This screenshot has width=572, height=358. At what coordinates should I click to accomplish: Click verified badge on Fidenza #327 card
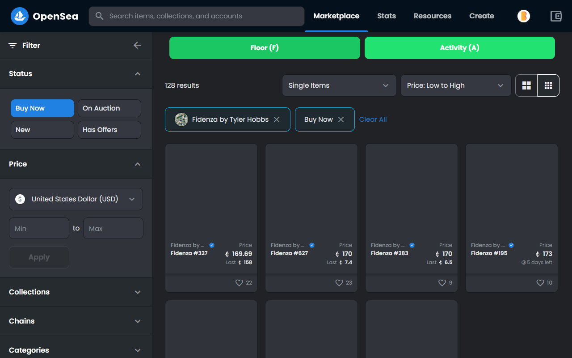point(212,245)
